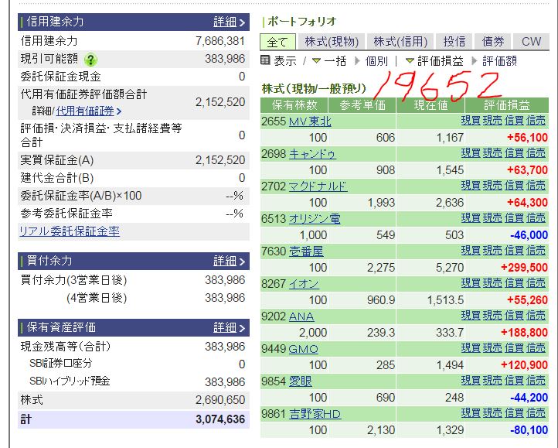558x448 pixels.
Task: Switch to the 債券 tab
Action: point(493,42)
